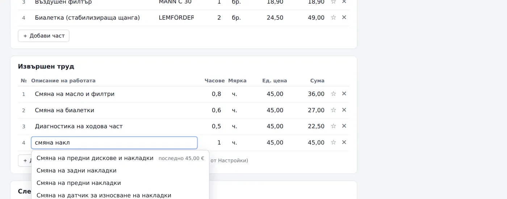Click sum value 36,00

[x=316, y=94]
